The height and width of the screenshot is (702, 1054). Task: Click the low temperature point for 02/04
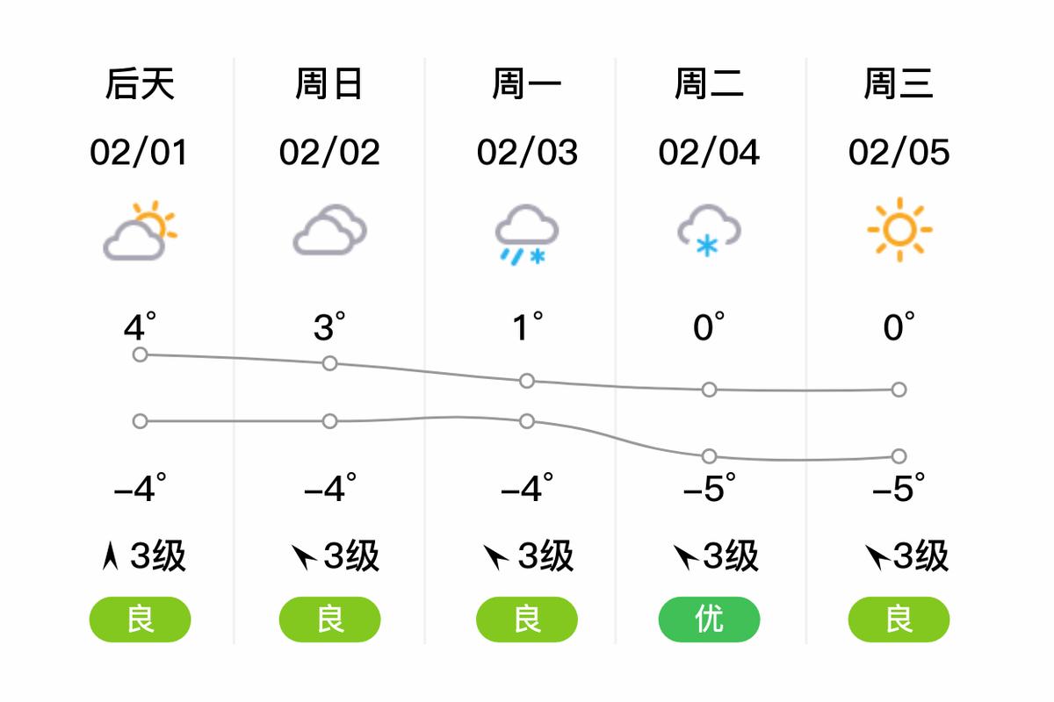pos(710,456)
